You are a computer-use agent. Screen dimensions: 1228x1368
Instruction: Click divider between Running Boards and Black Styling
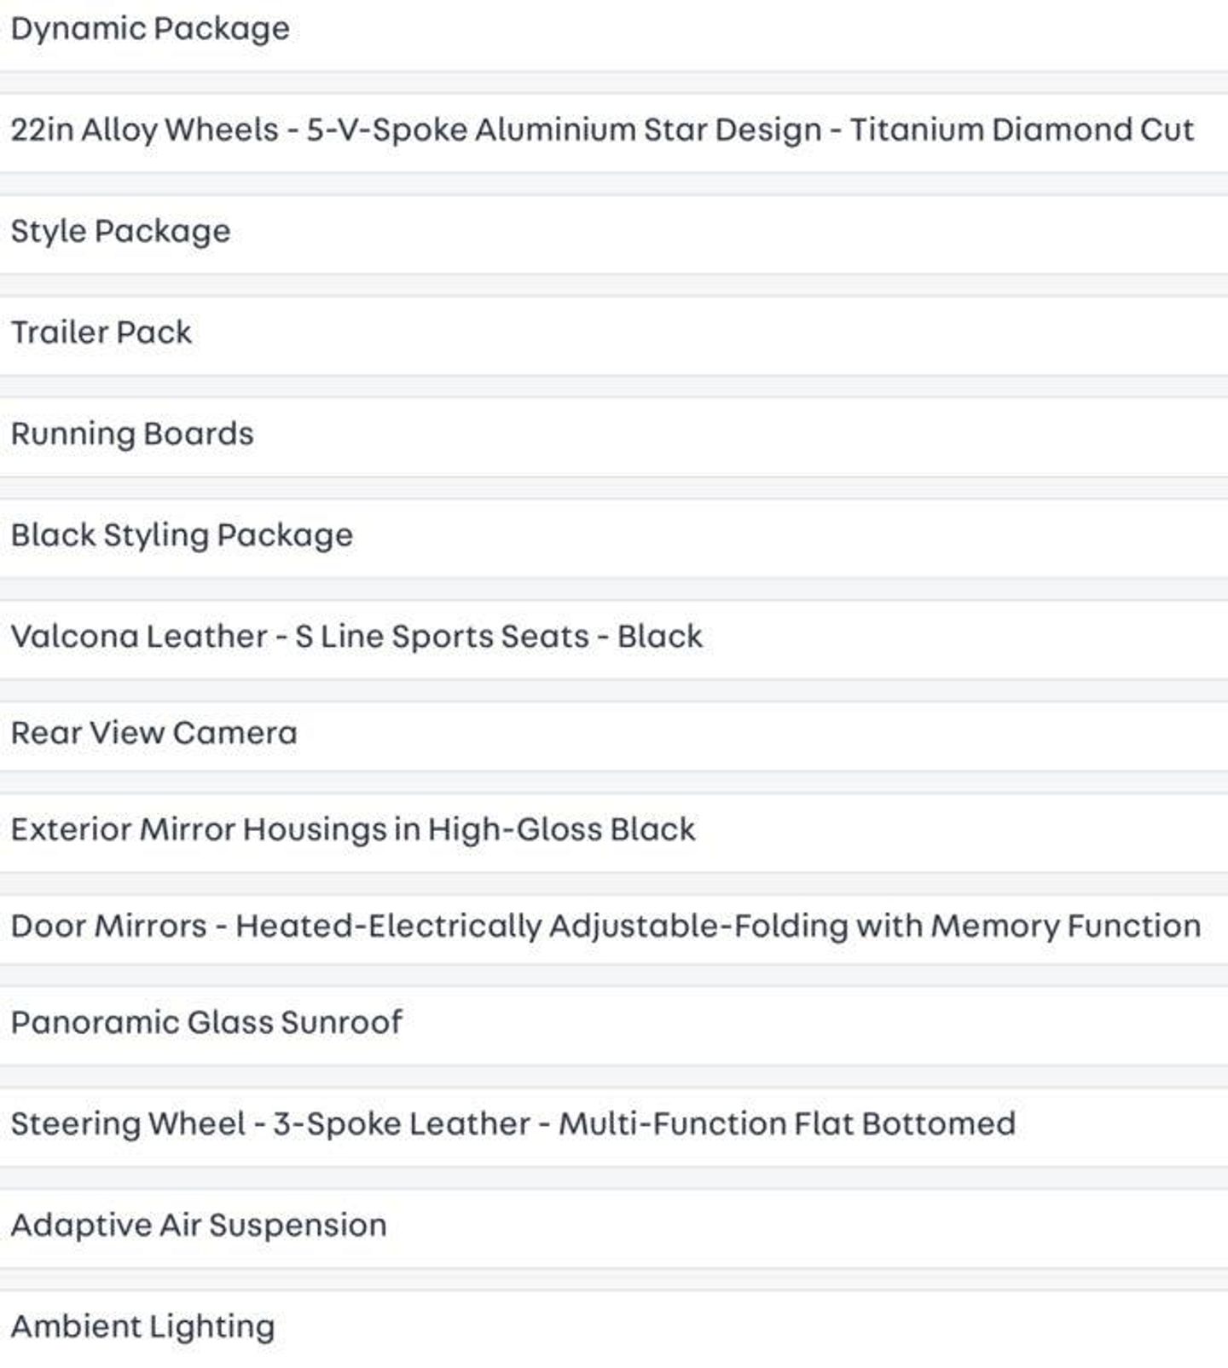point(614,488)
